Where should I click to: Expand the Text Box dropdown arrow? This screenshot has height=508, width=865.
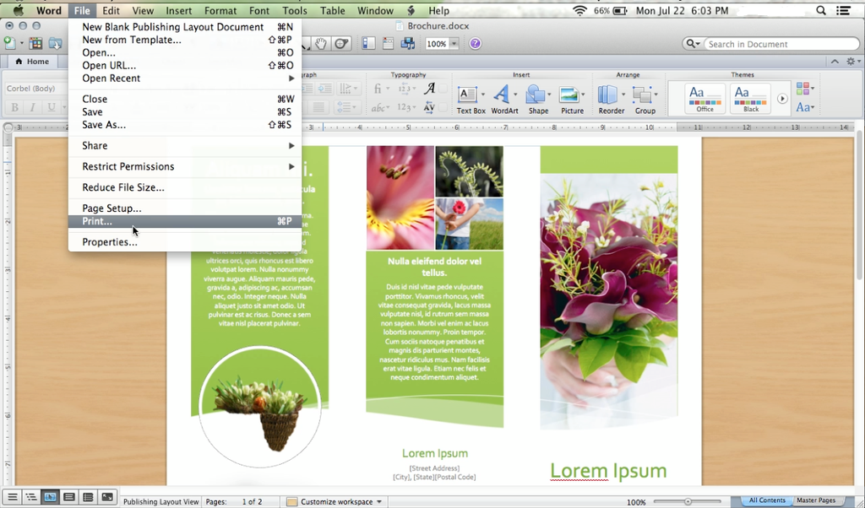click(482, 95)
